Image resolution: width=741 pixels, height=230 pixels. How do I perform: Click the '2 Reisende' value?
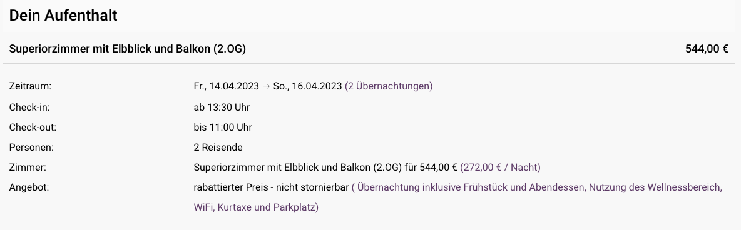click(x=218, y=147)
